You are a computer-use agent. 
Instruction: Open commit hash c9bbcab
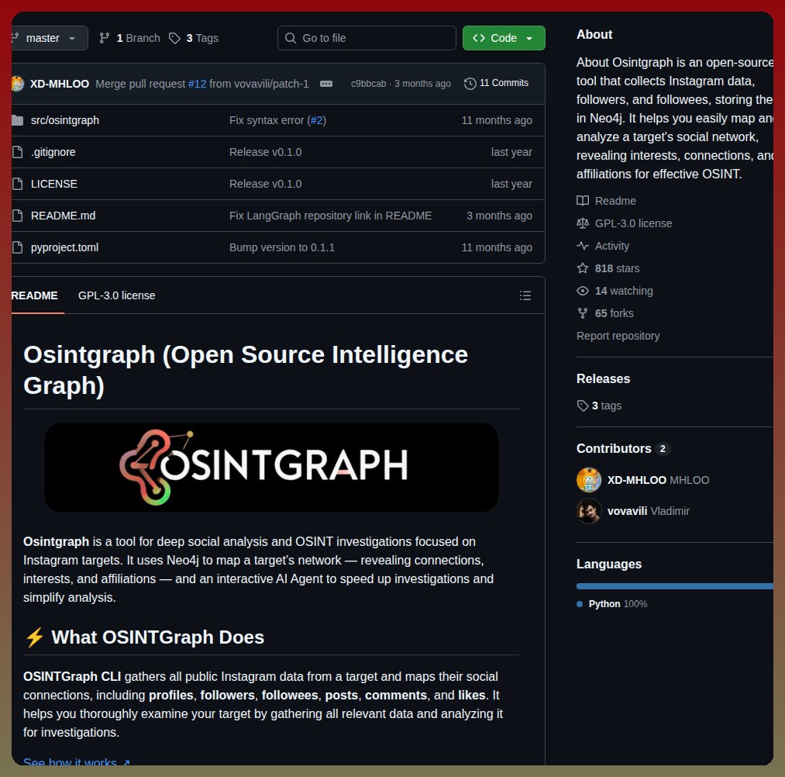[368, 84]
